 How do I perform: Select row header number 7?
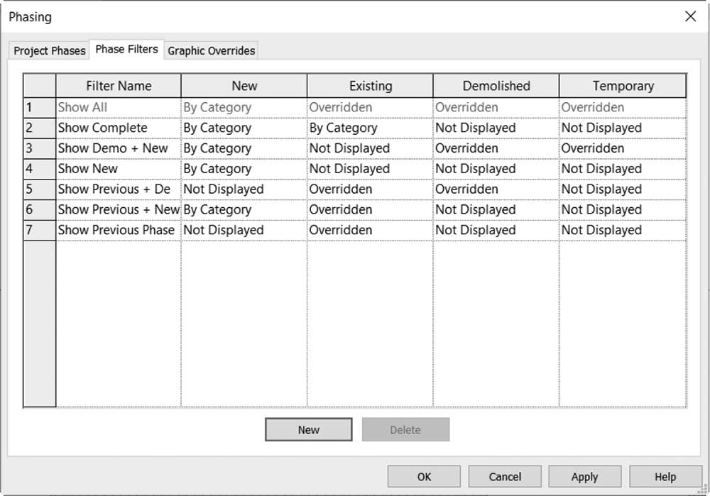tap(40, 230)
